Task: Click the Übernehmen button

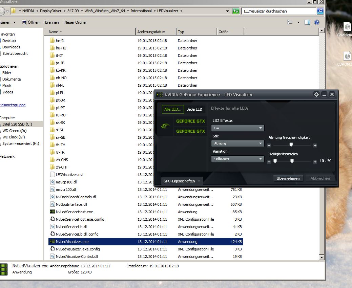Action: coord(288,178)
